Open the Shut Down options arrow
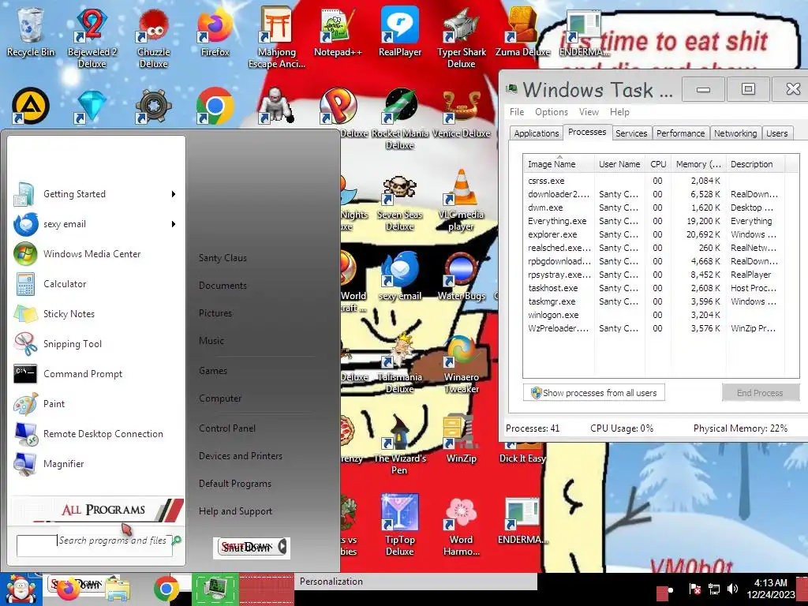 pyautogui.click(x=282, y=547)
